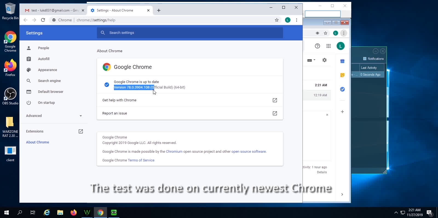Select Appearance in the settings sidebar
Image resolution: width=438 pixels, height=218 pixels.
(x=47, y=70)
